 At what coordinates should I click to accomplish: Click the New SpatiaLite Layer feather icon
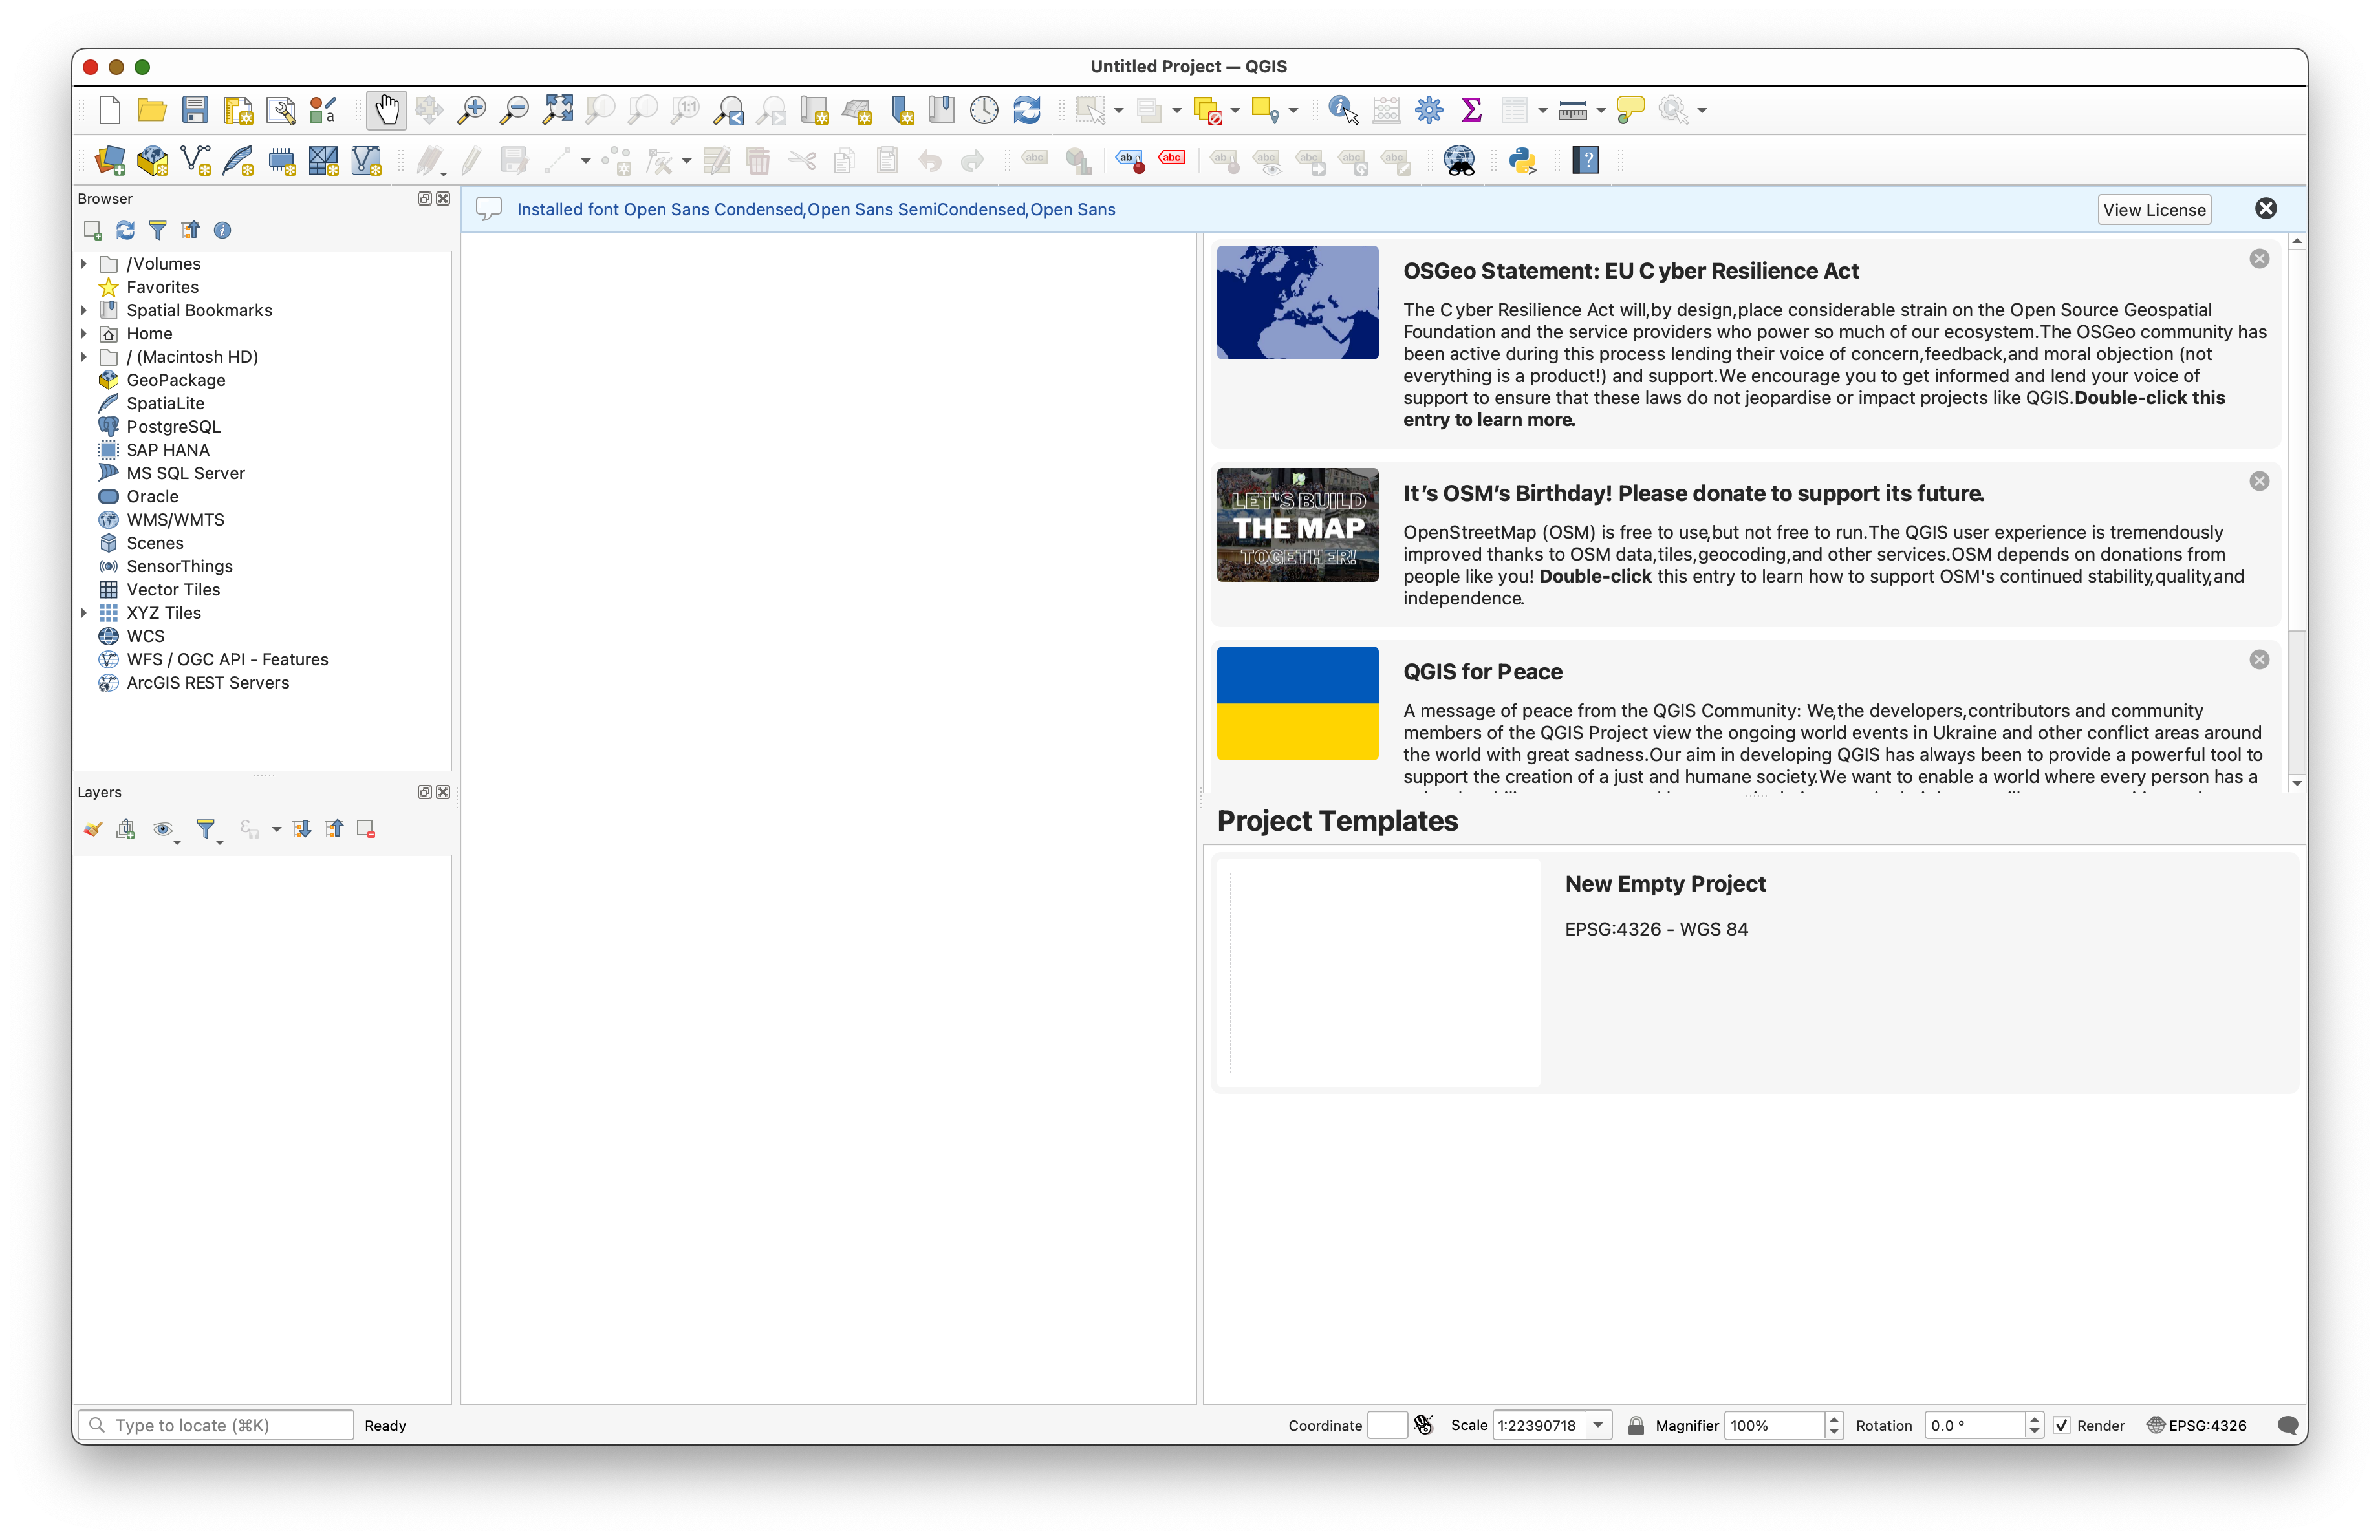(x=239, y=161)
